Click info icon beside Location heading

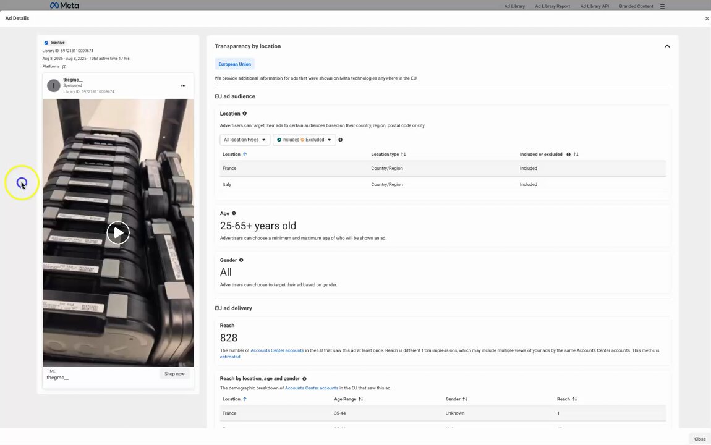[244, 114]
